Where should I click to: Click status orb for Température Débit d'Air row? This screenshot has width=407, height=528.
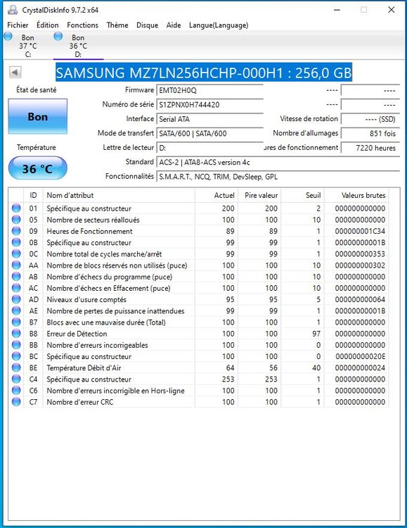pyautogui.click(x=16, y=367)
